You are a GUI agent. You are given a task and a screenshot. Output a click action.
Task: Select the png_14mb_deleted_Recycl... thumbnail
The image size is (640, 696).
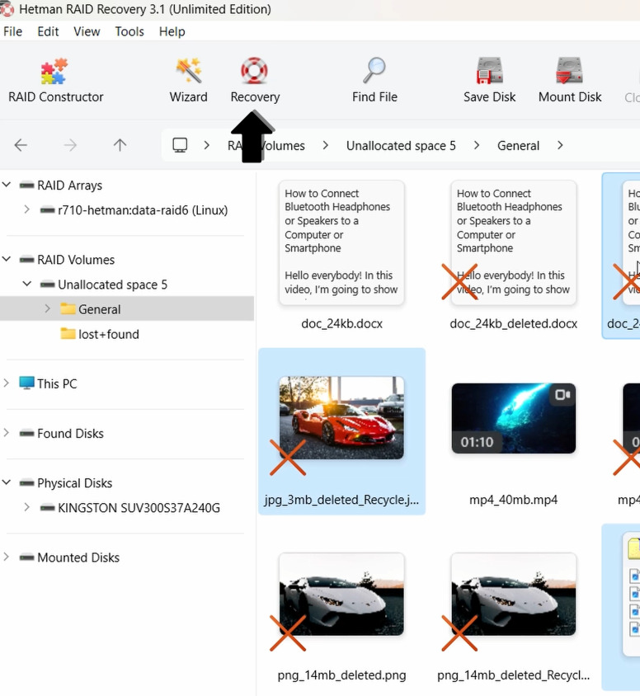[x=514, y=594]
